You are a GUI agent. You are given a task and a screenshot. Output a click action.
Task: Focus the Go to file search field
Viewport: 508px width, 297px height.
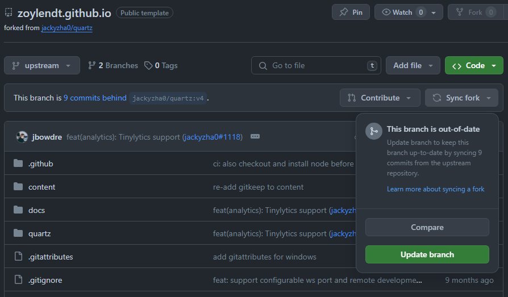(316, 65)
